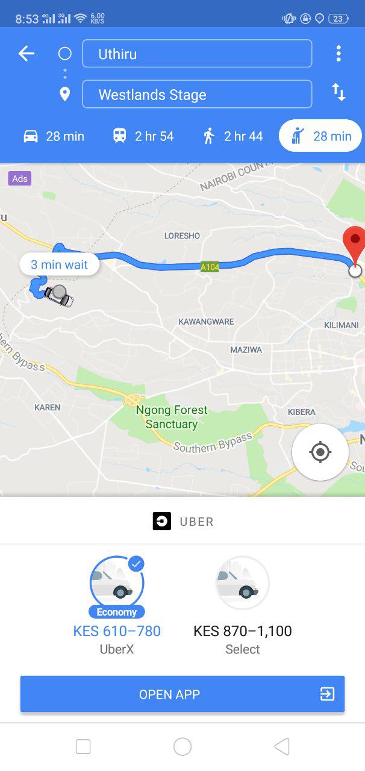Viewport: 365px width, 771px height.
Task: Select the Select ride option
Action: click(242, 605)
